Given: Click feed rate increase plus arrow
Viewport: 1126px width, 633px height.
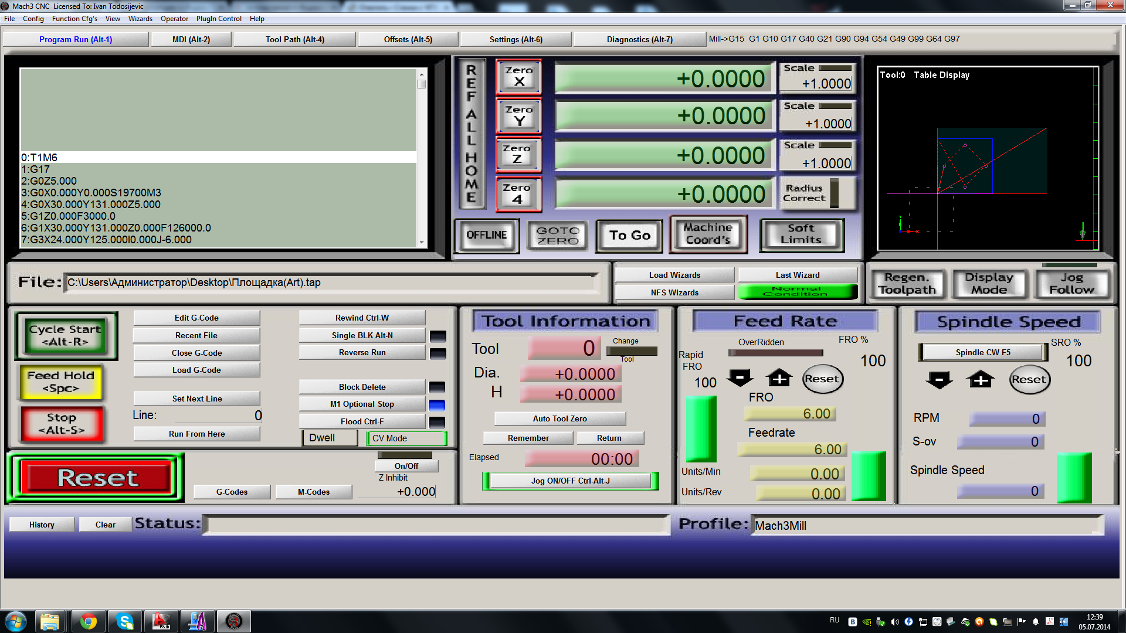Looking at the screenshot, I should tap(779, 378).
